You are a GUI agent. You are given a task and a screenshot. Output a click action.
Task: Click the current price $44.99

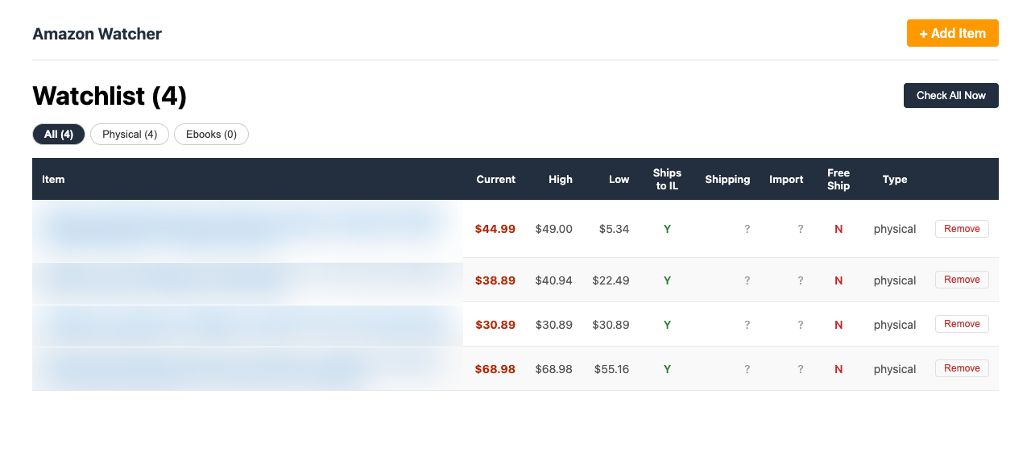[495, 229]
